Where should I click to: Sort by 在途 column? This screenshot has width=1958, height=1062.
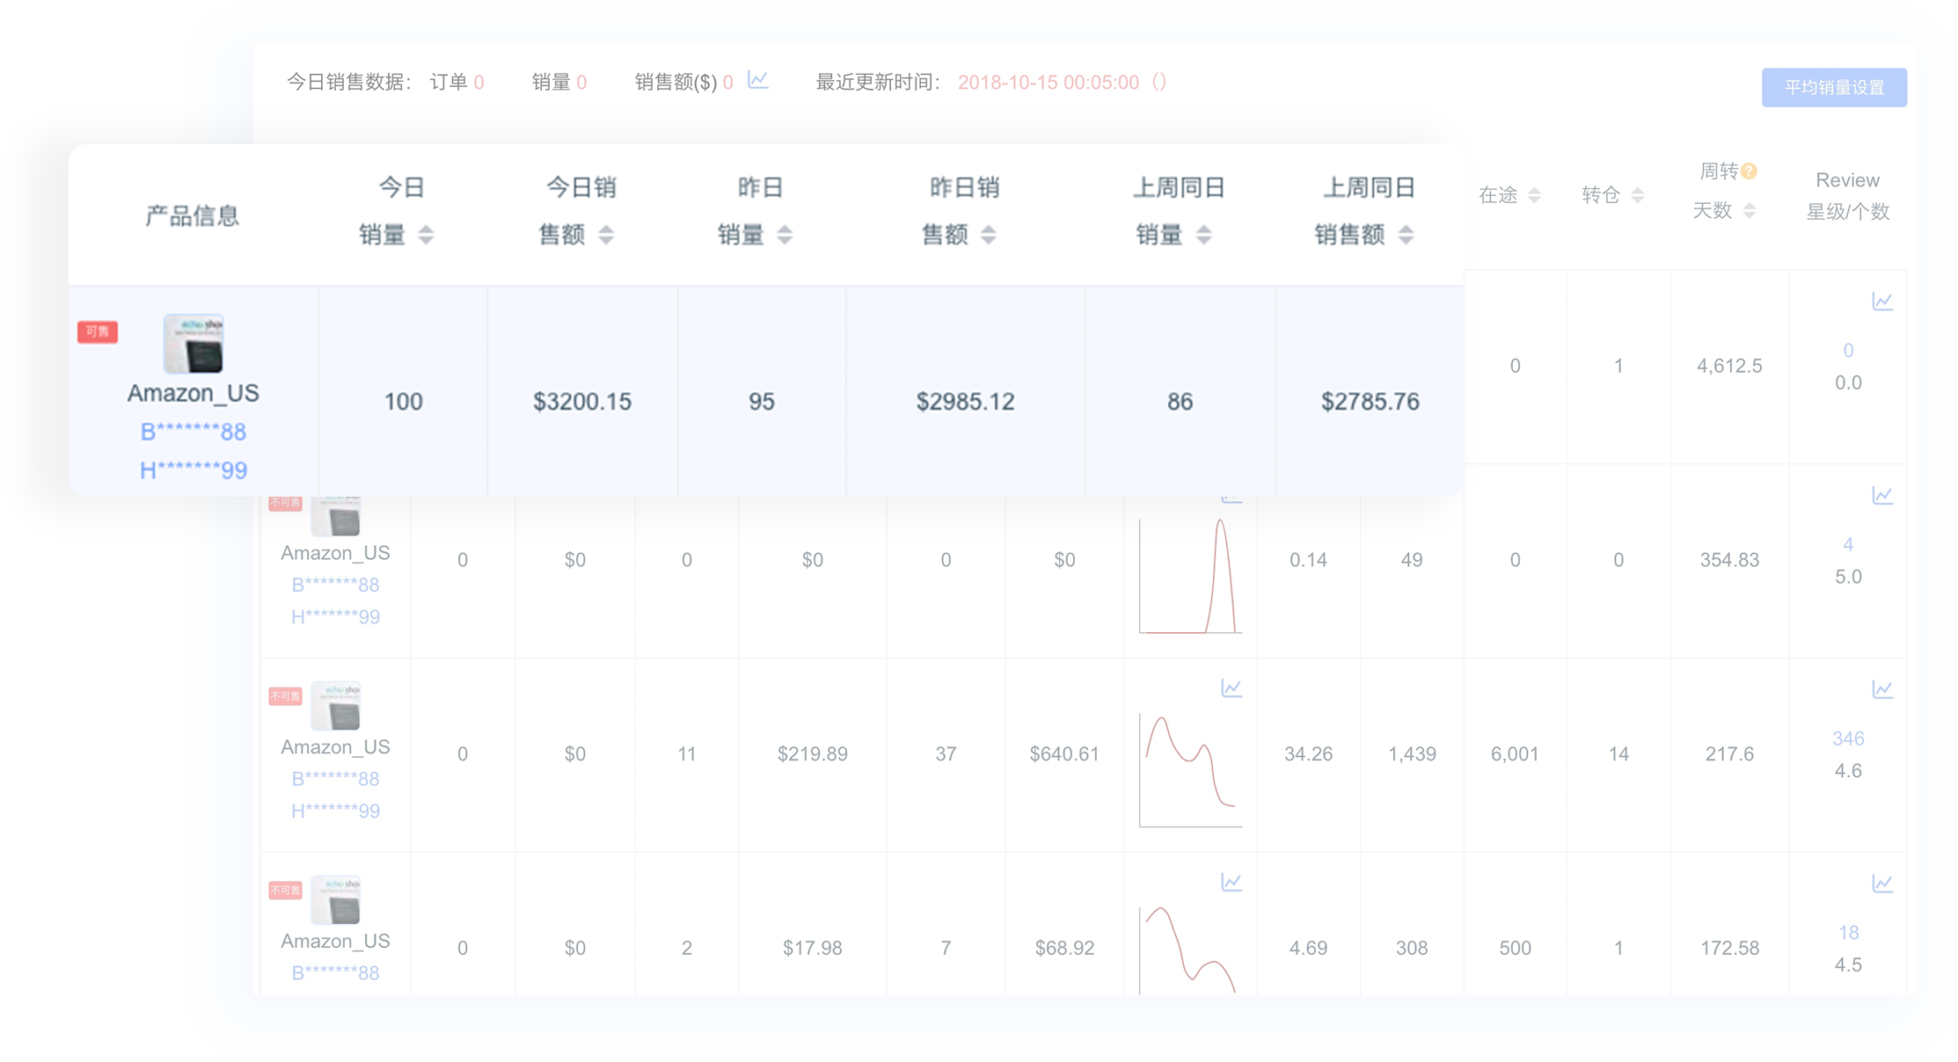1534,195
